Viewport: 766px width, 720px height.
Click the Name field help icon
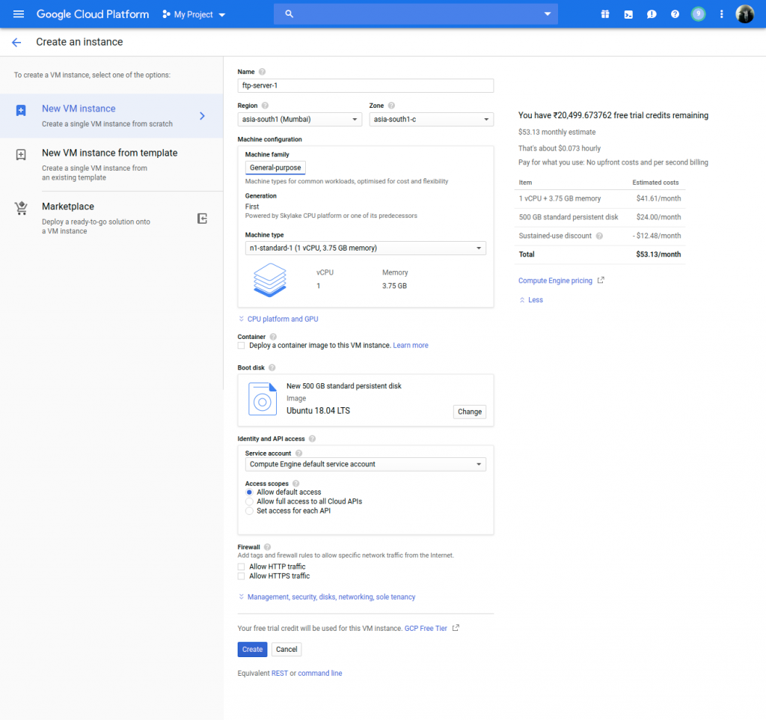263,72
